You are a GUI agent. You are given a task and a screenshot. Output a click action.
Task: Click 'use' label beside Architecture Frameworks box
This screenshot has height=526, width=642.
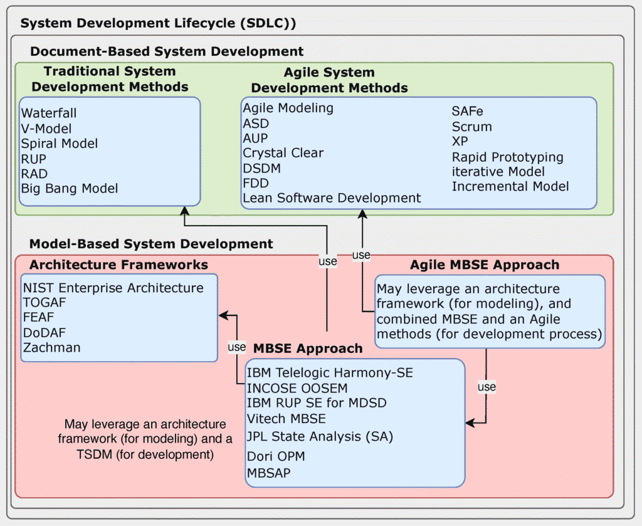pyautogui.click(x=236, y=347)
